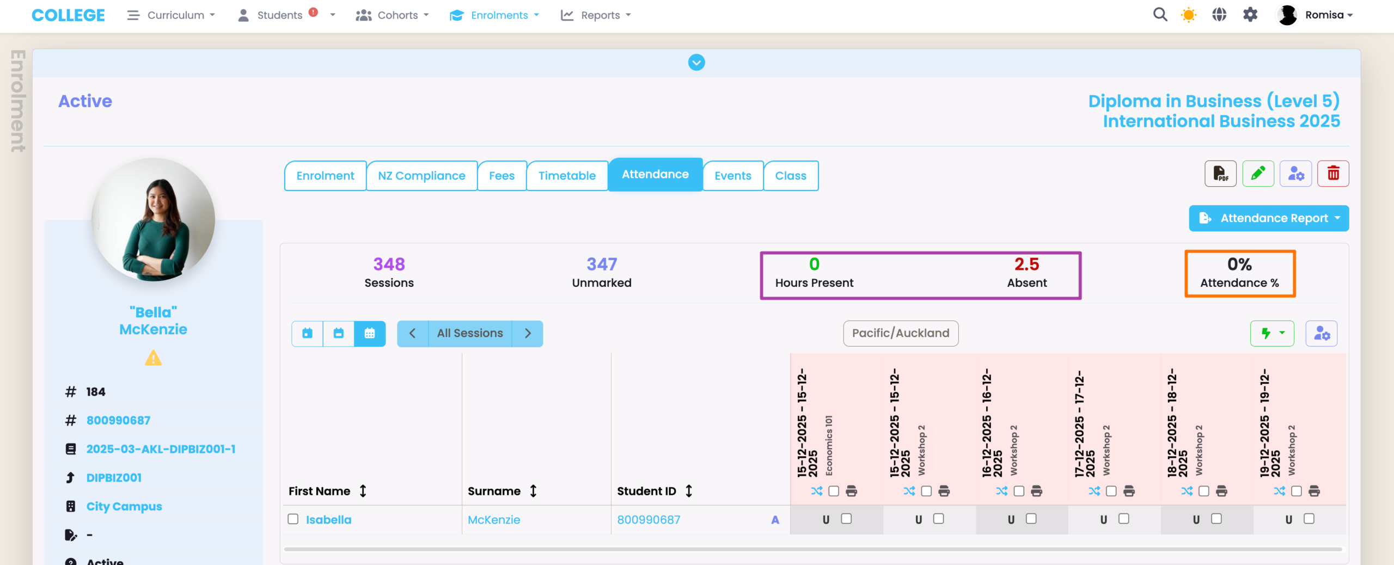Open the City Campus link
Screen dimensions: 1394x565
tap(124, 506)
